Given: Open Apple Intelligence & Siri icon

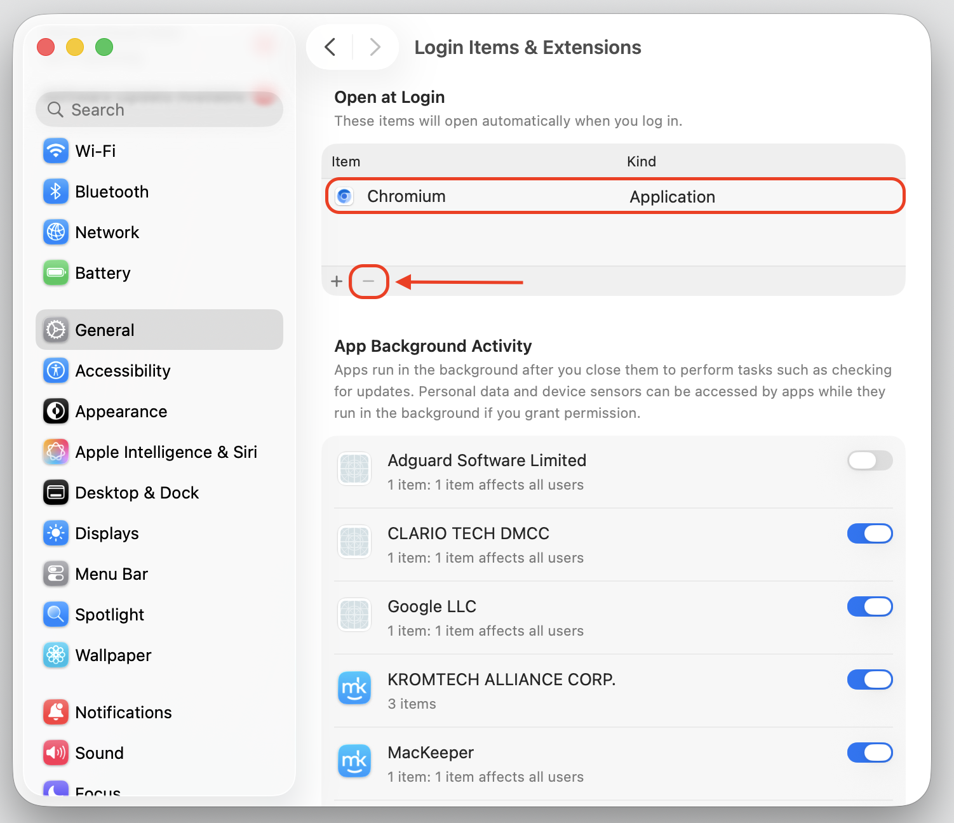Looking at the screenshot, I should [x=56, y=452].
